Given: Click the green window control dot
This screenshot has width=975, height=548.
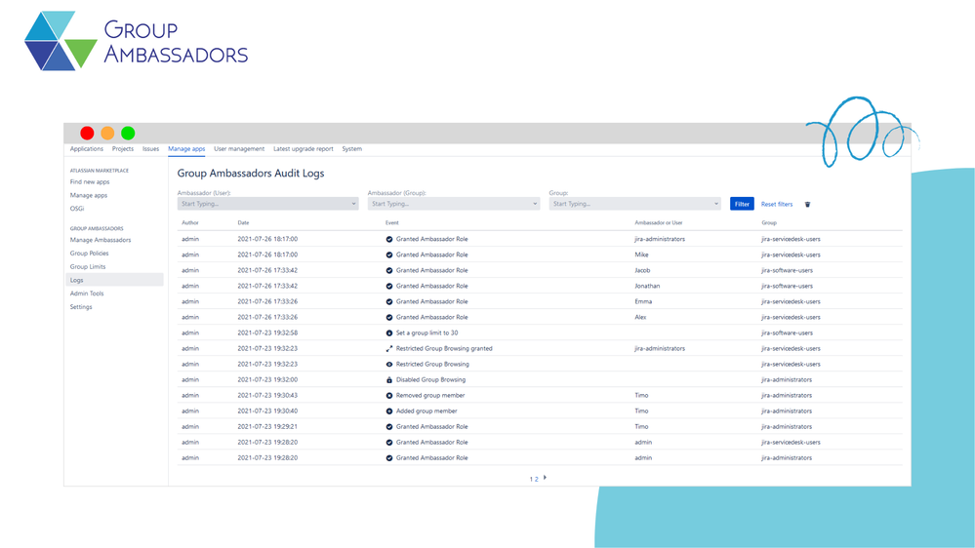Looking at the screenshot, I should tap(128, 133).
